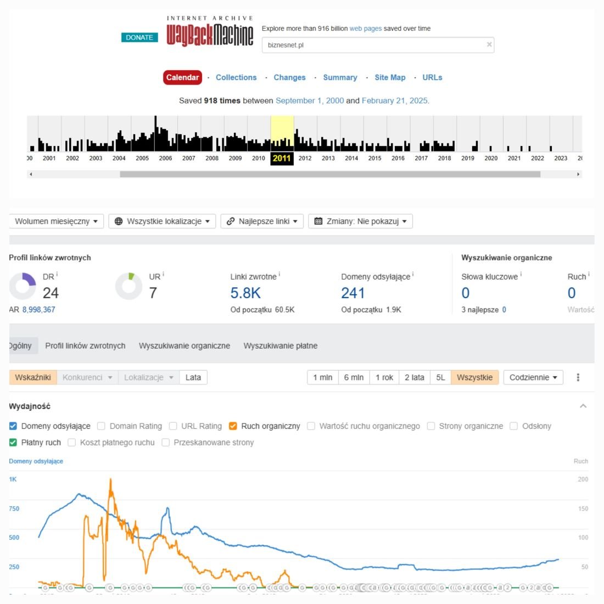
Task: Click the DR info icon
Action: 57,275
